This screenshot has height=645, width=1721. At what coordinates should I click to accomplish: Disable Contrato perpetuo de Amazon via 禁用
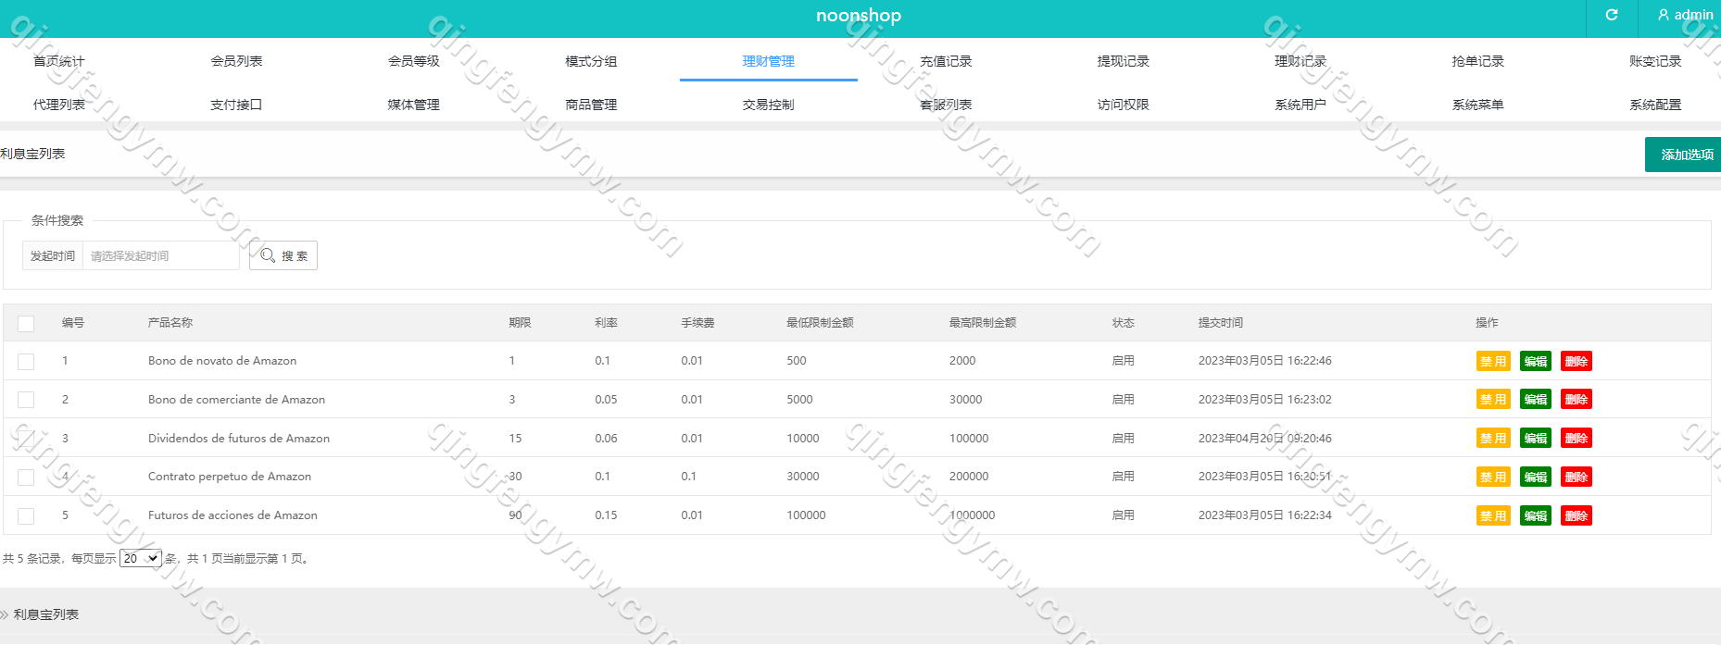[x=1493, y=477]
